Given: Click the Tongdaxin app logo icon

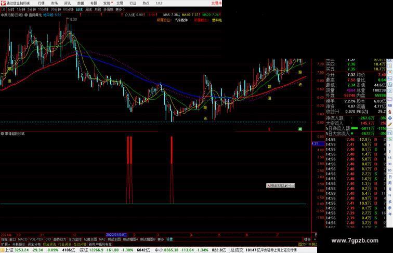Looking at the screenshot, I should point(3,3).
